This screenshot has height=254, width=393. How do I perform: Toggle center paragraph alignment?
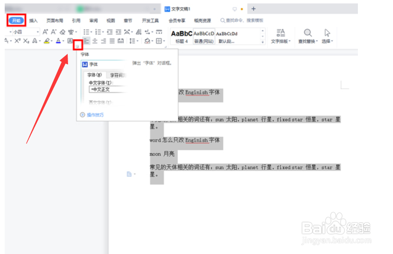(95, 41)
